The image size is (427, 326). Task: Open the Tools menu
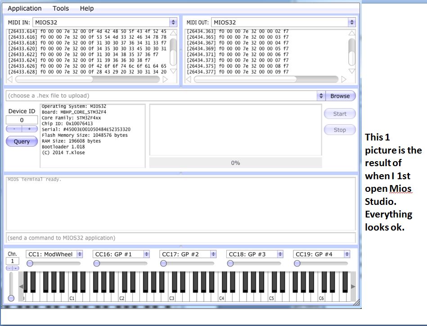[x=61, y=9]
